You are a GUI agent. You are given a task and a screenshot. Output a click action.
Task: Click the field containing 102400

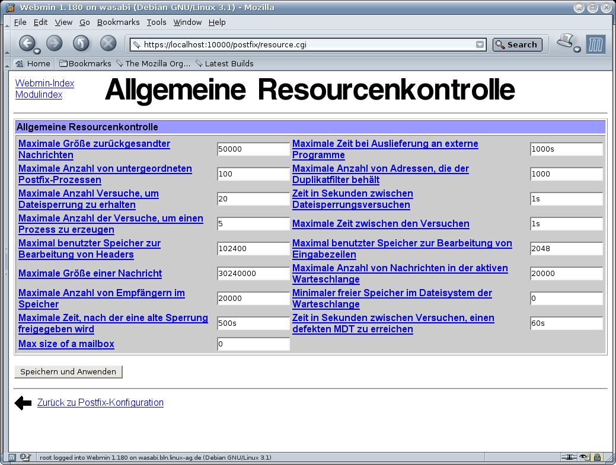coord(253,248)
